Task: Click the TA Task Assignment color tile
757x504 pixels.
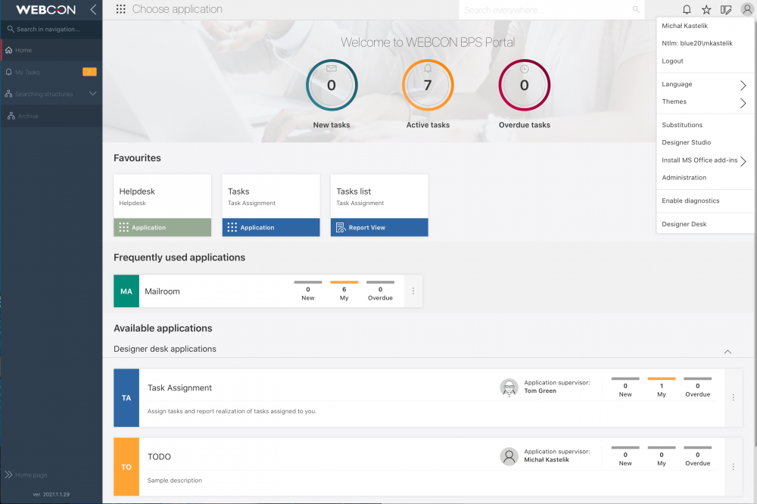Action: tap(126, 398)
